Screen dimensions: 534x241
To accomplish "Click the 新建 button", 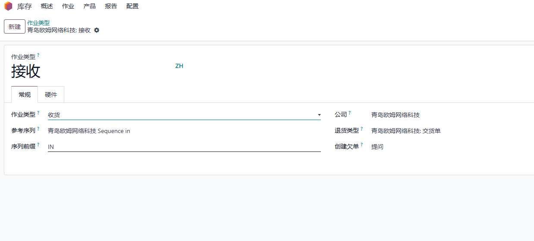I will pyautogui.click(x=15, y=27).
